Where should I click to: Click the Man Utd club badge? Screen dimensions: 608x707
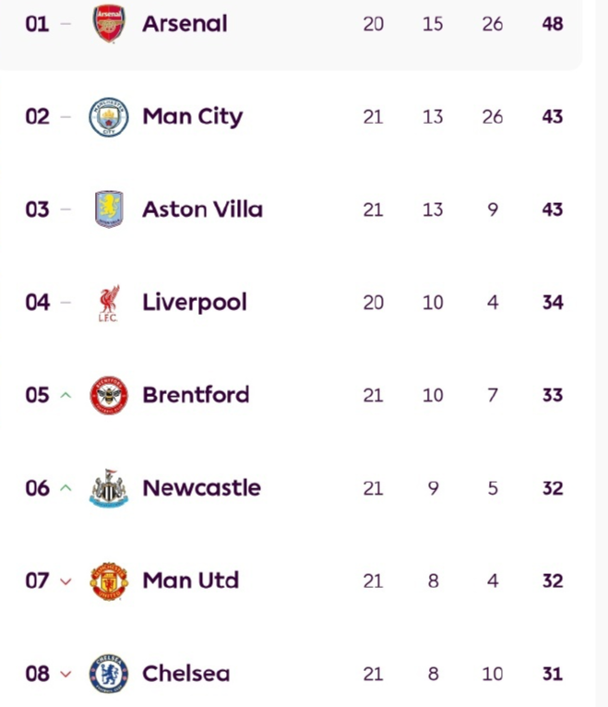(109, 581)
